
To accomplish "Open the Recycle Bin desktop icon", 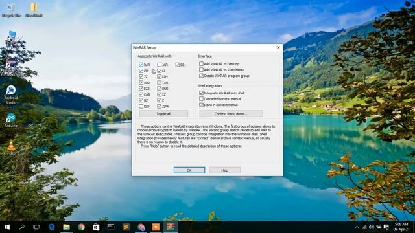I will [x=11, y=10].
